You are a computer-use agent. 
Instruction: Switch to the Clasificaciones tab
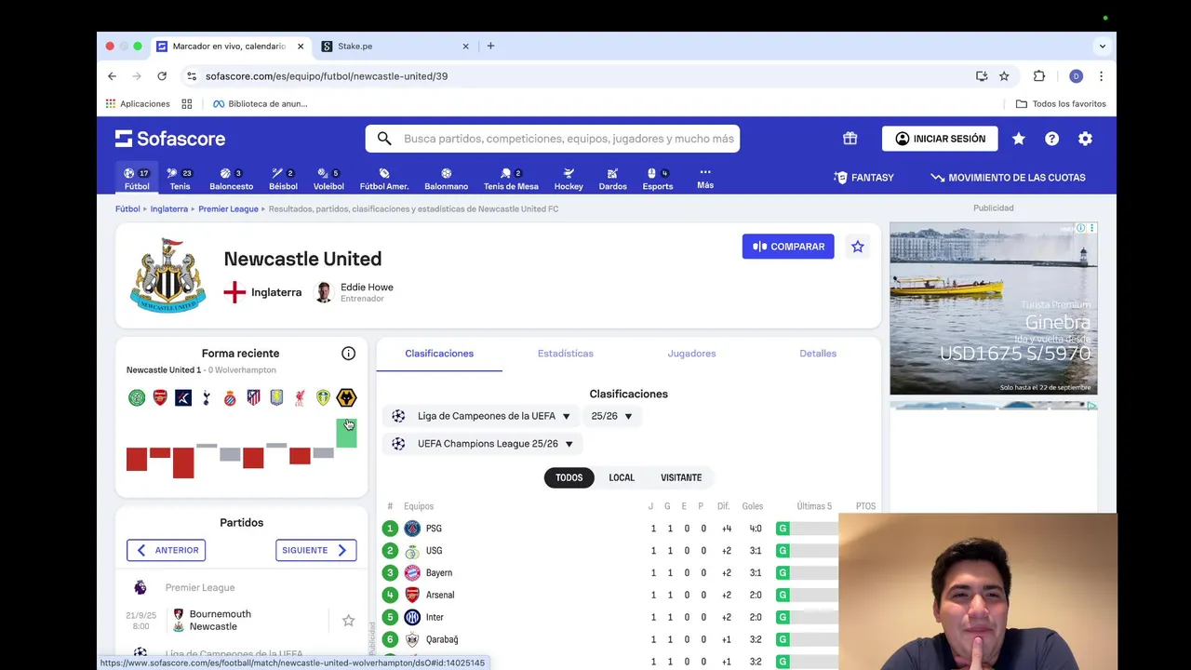point(439,354)
